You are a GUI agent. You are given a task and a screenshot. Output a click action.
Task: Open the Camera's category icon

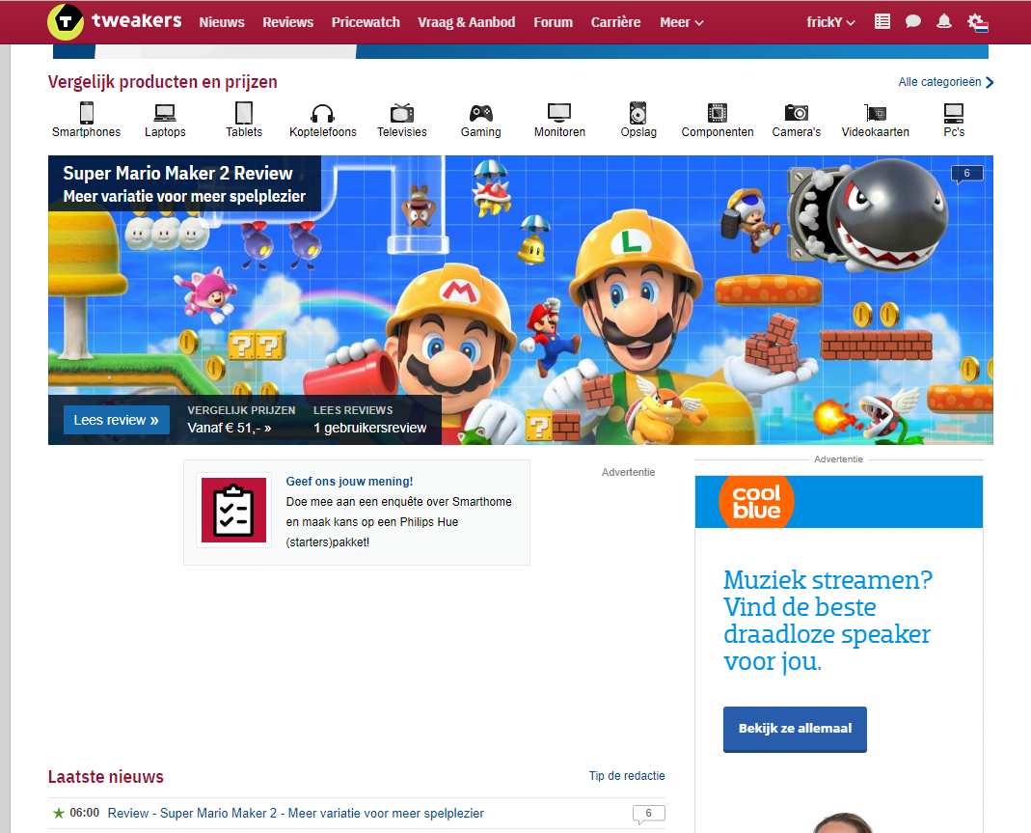[x=797, y=113]
